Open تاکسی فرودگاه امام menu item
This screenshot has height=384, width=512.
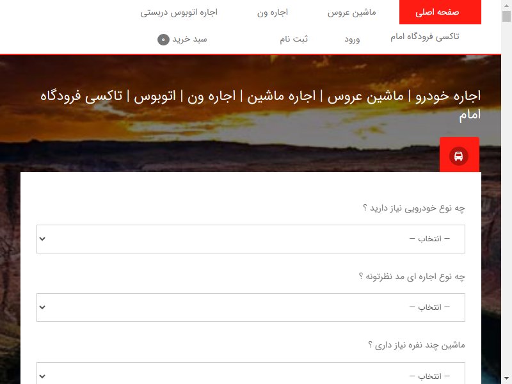424,36
